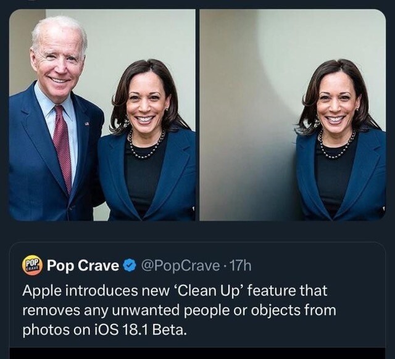This screenshot has height=359, width=395.
Task: Click the words 'Clean Up' in the tweet
Action: point(230,290)
